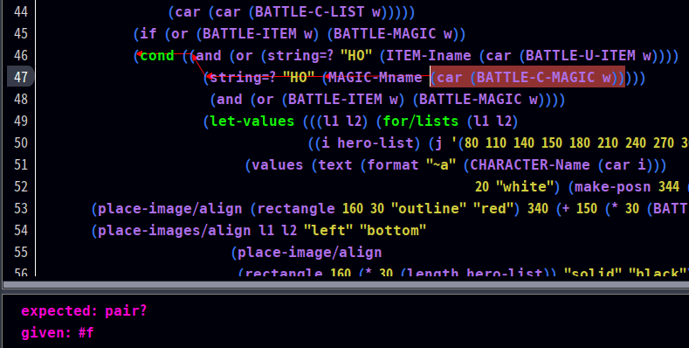Screen dimensions: 689x348
Task: Click 'MAGIC-Mname' on line 47
Action: pyautogui.click(x=376, y=78)
